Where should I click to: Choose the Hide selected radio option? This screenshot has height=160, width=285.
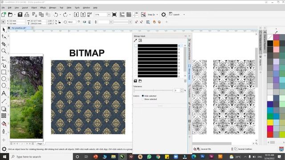tap(142, 96)
